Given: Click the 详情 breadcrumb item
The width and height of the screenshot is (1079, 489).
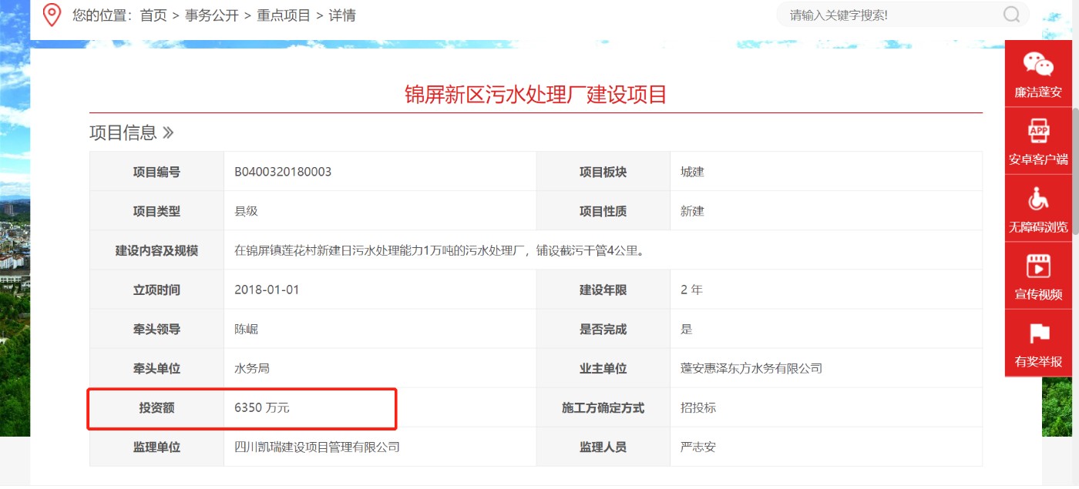Looking at the screenshot, I should 342,15.
